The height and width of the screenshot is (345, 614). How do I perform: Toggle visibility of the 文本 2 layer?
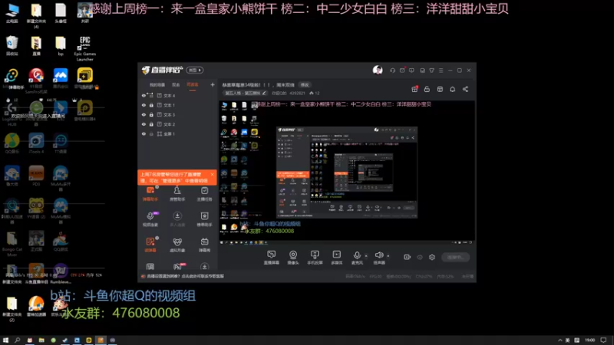144,124
